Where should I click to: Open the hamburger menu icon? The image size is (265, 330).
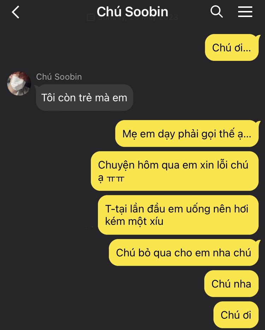[245, 12]
